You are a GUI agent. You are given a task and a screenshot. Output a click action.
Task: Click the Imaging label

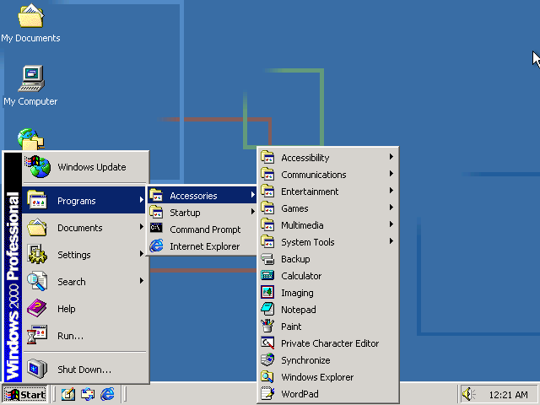tap(297, 293)
